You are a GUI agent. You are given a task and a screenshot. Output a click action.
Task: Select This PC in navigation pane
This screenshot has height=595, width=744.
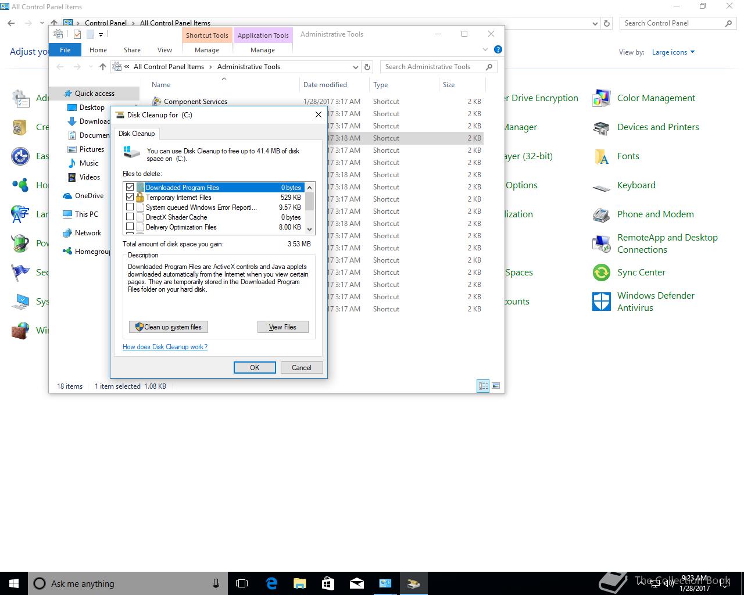pyautogui.click(x=86, y=214)
